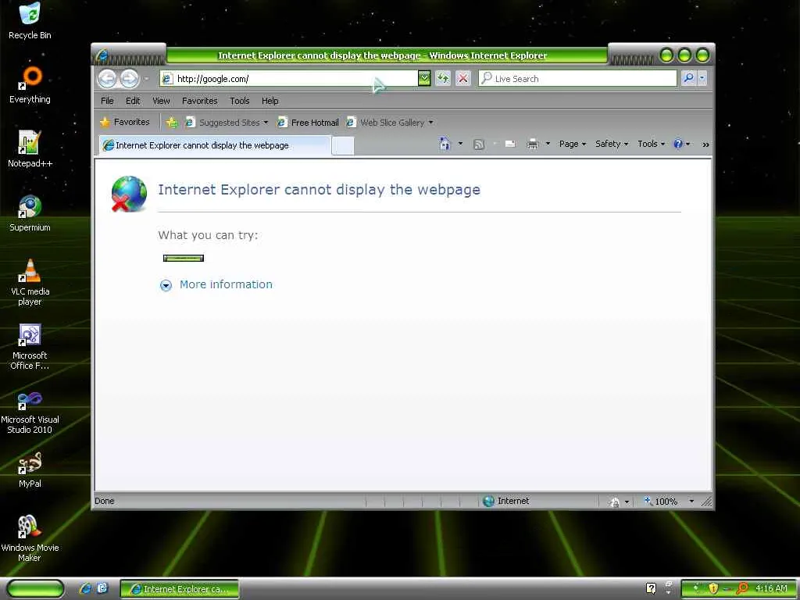Click the Internet zone globe in status bar
The height and width of the screenshot is (600, 800).
pyautogui.click(x=488, y=501)
